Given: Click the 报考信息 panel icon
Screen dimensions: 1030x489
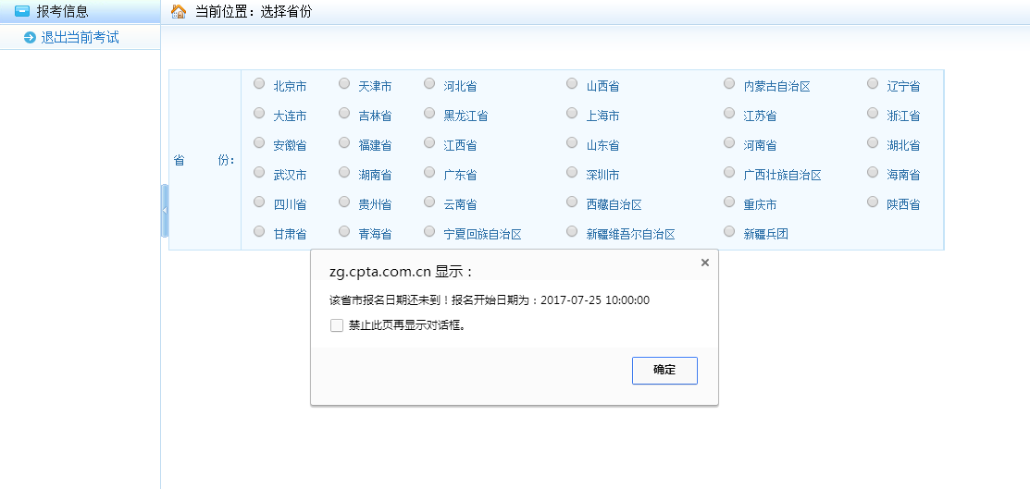Looking at the screenshot, I should tap(21, 11).
